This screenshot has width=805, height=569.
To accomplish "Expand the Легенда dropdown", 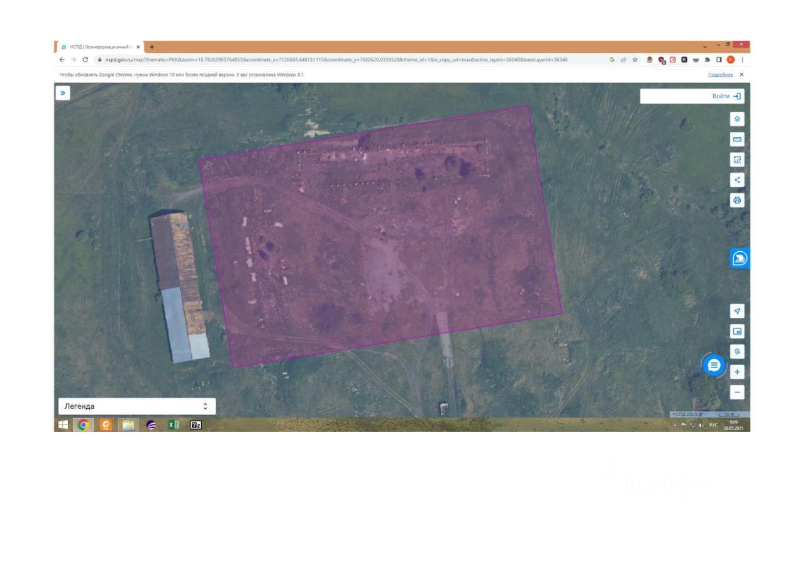I will click(x=137, y=406).
